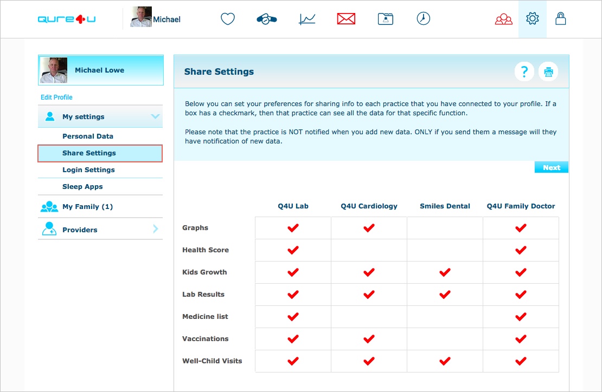Viewport: 602px width, 392px height.
Task: Uncheck Medicine list for Q4U Family Doctor
Action: click(x=521, y=317)
